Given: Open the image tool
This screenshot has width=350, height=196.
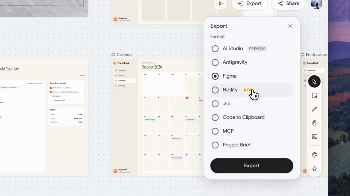Looking at the screenshot, I should [x=314, y=137].
